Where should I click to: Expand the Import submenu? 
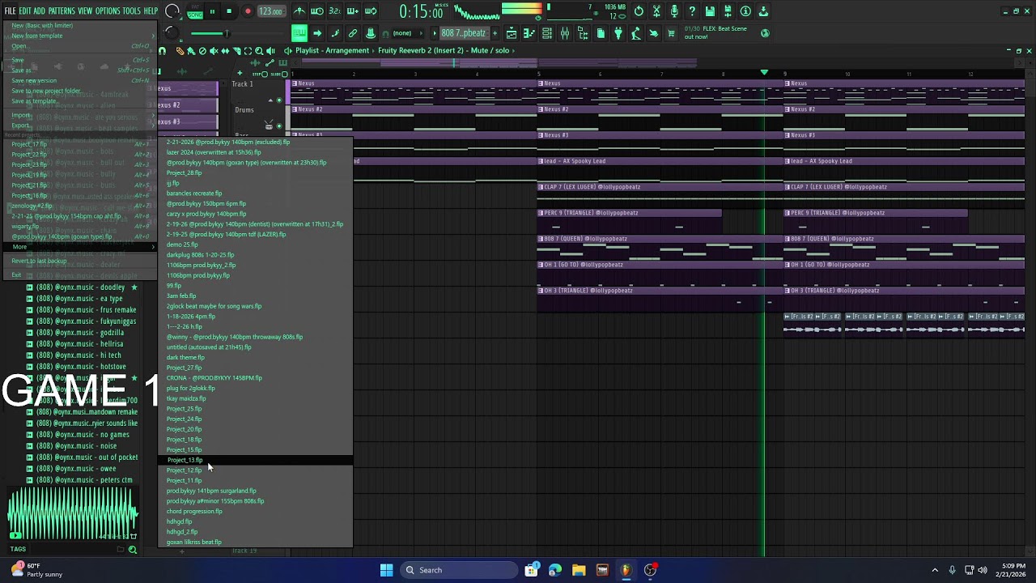tap(81, 115)
